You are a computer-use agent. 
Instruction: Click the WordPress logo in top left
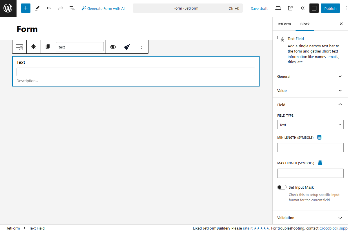(8, 8)
